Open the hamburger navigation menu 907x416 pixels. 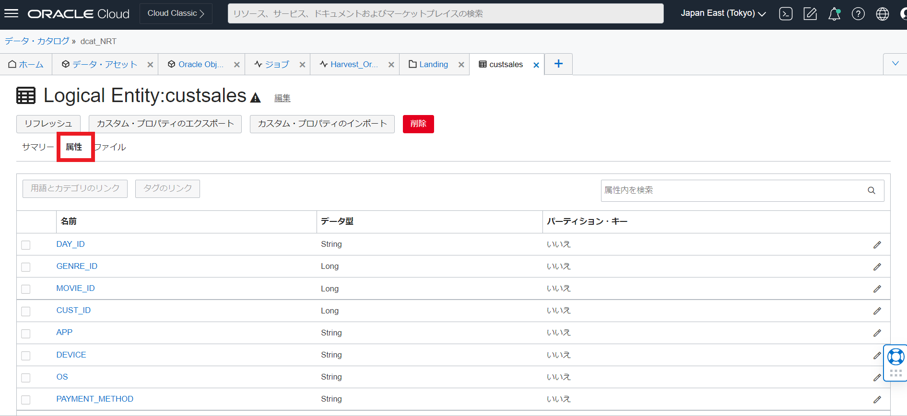tap(11, 13)
